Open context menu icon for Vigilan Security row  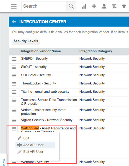tap(14, 120)
